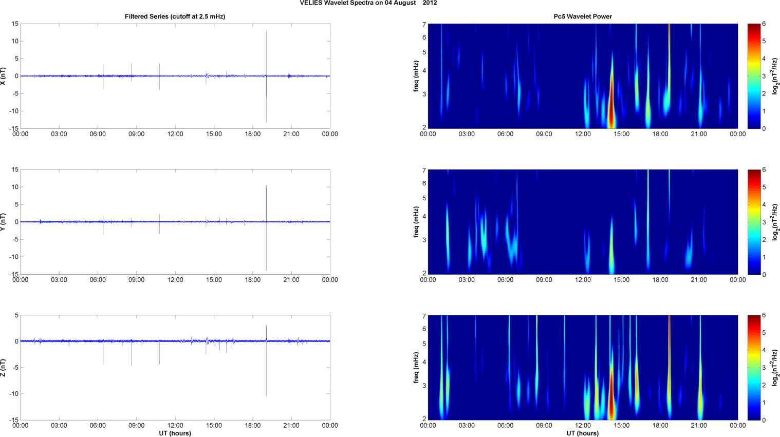
Task: Click 'UT (hours)' label under the Z time series
Action: point(175,433)
